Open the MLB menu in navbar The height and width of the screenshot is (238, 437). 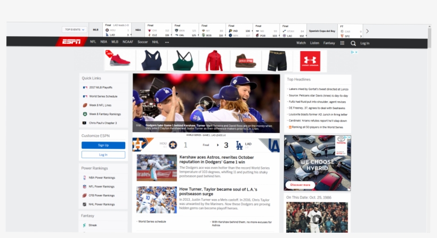click(115, 42)
